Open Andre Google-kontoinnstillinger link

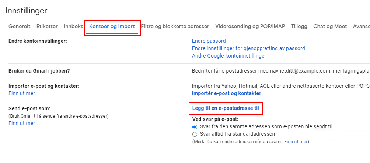pos(229,56)
